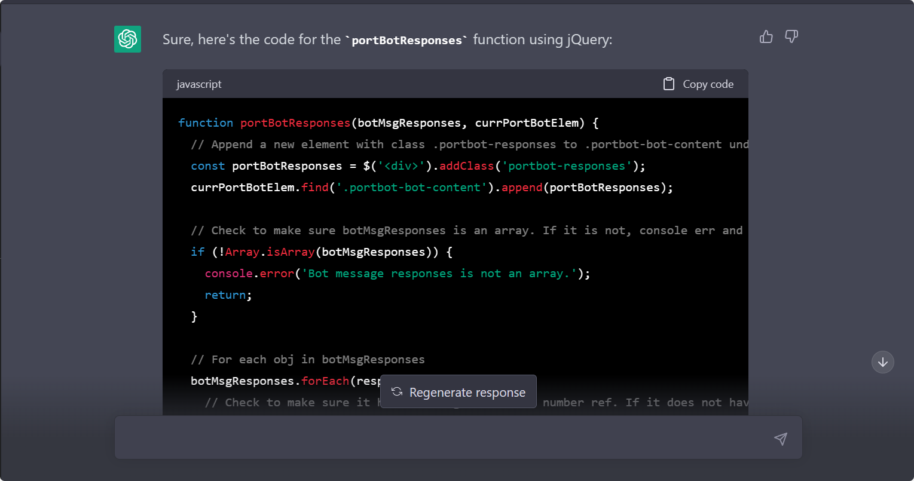Click the For each obj comment line
This screenshot has height=481, width=914.
(308, 359)
